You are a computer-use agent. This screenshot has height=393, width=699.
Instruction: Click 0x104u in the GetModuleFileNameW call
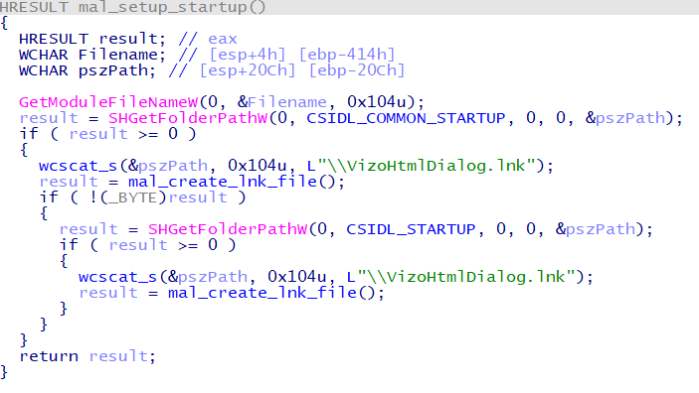click(376, 102)
